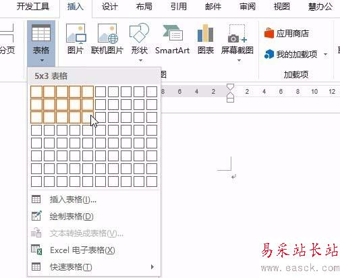The image size is (340, 278).
Task: Click 我的加载项 add-ins icon
Action: coord(269,54)
